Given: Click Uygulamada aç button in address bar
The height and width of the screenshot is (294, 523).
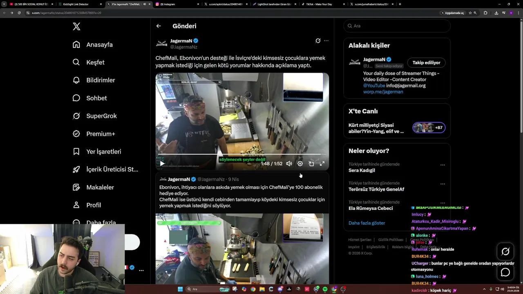Looking at the screenshot, I should point(452,13).
